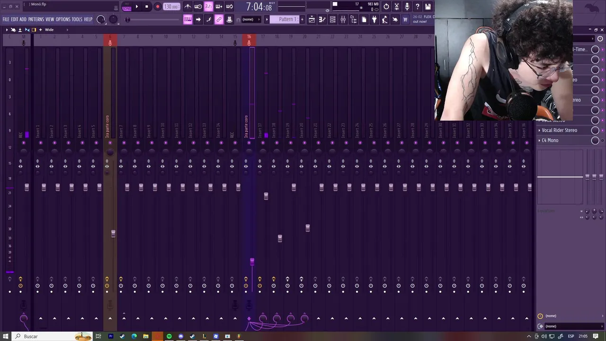Toggle wait for input before playing
Viewport: 606px width, 341px height.
(x=198, y=7)
